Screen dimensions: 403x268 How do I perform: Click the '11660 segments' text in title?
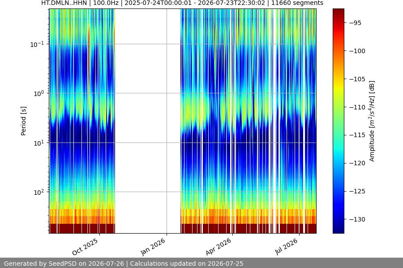[297, 3]
